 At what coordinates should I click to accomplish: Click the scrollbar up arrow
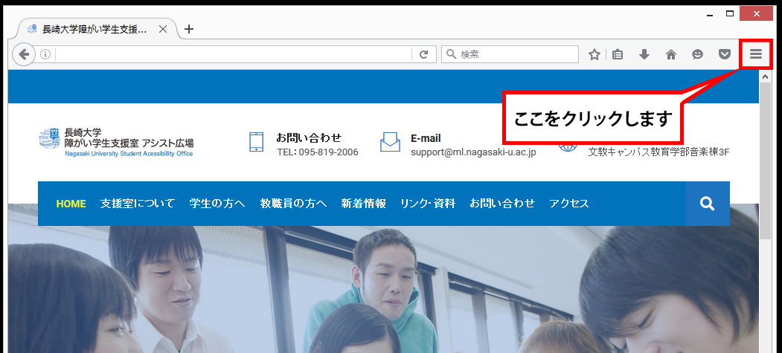(765, 77)
